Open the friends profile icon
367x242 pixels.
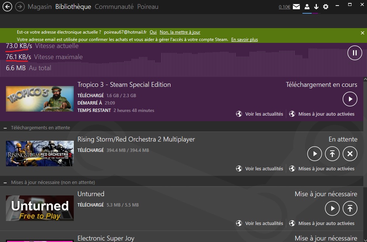307,7
